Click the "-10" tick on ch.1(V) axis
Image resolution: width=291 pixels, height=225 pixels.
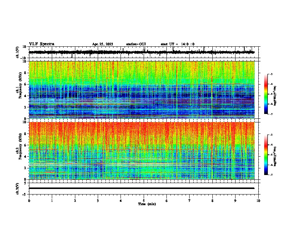click(24, 58)
